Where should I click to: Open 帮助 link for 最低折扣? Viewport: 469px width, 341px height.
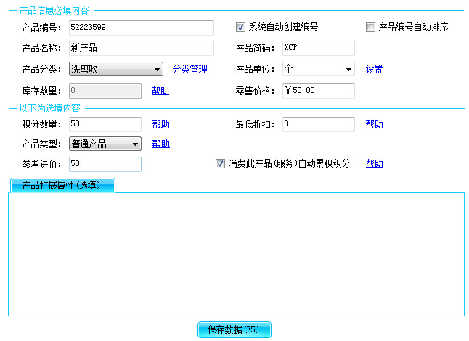tap(374, 125)
